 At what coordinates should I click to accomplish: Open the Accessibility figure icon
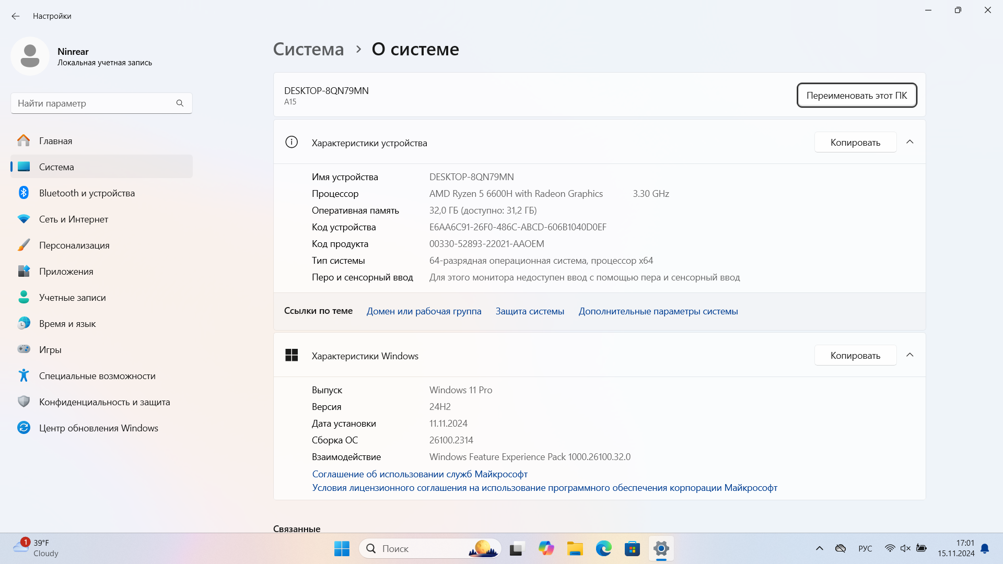pyautogui.click(x=24, y=375)
